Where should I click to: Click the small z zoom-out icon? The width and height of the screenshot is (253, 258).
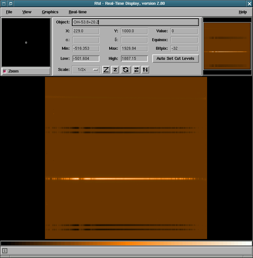(x=115, y=70)
